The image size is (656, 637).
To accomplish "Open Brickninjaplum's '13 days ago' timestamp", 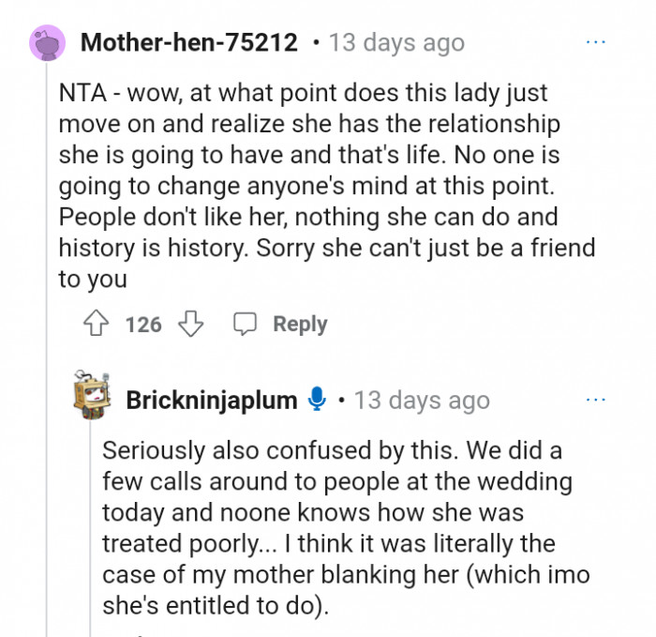I will [x=422, y=401].
